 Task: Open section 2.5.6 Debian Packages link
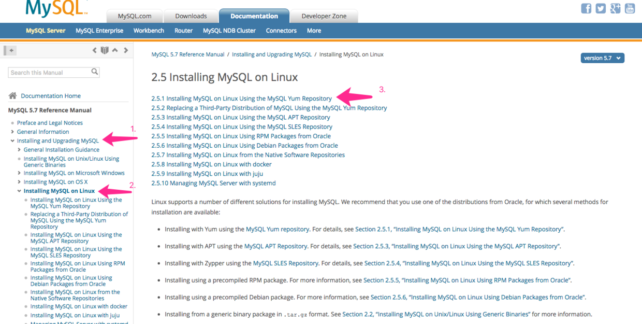tap(244, 145)
